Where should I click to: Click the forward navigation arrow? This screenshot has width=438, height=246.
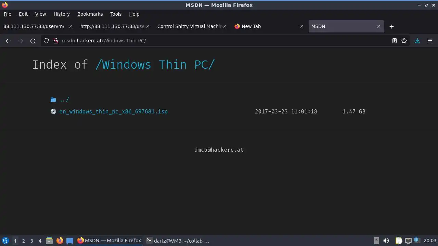(x=21, y=41)
